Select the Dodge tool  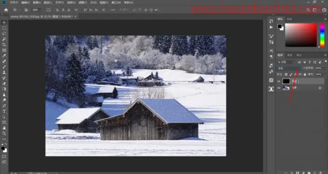tap(4, 100)
